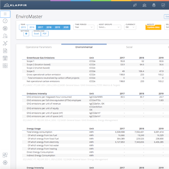Open the network nodes sidebar icon
Image resolution: width=169 pixels, height=169 pixels.
tap(5, 43)
